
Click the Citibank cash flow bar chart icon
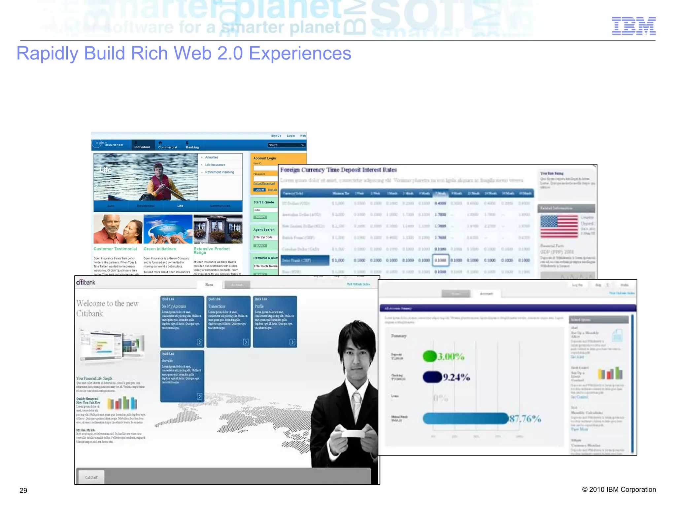(122, 403)
